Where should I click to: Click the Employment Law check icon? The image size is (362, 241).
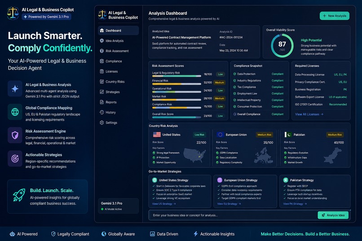pyautogui.click(x=235, y=93)
